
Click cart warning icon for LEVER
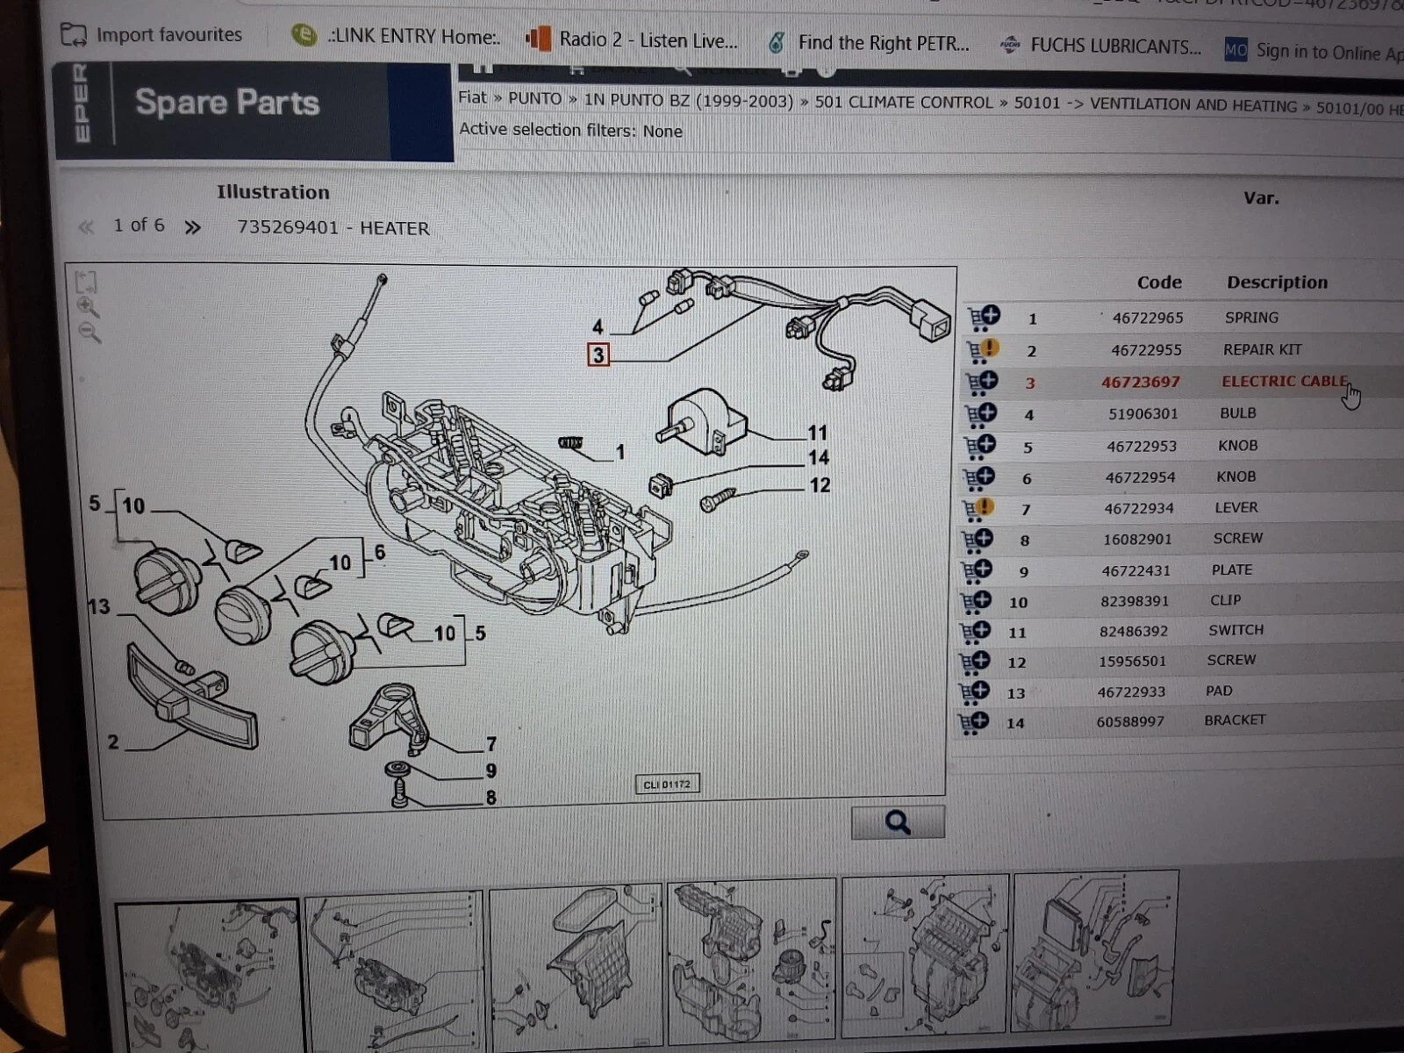[x=978, y=508]
